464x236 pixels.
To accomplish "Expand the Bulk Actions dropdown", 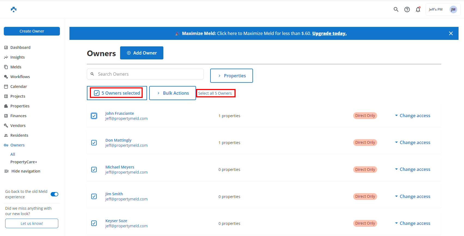I will [x=173, y=93].
